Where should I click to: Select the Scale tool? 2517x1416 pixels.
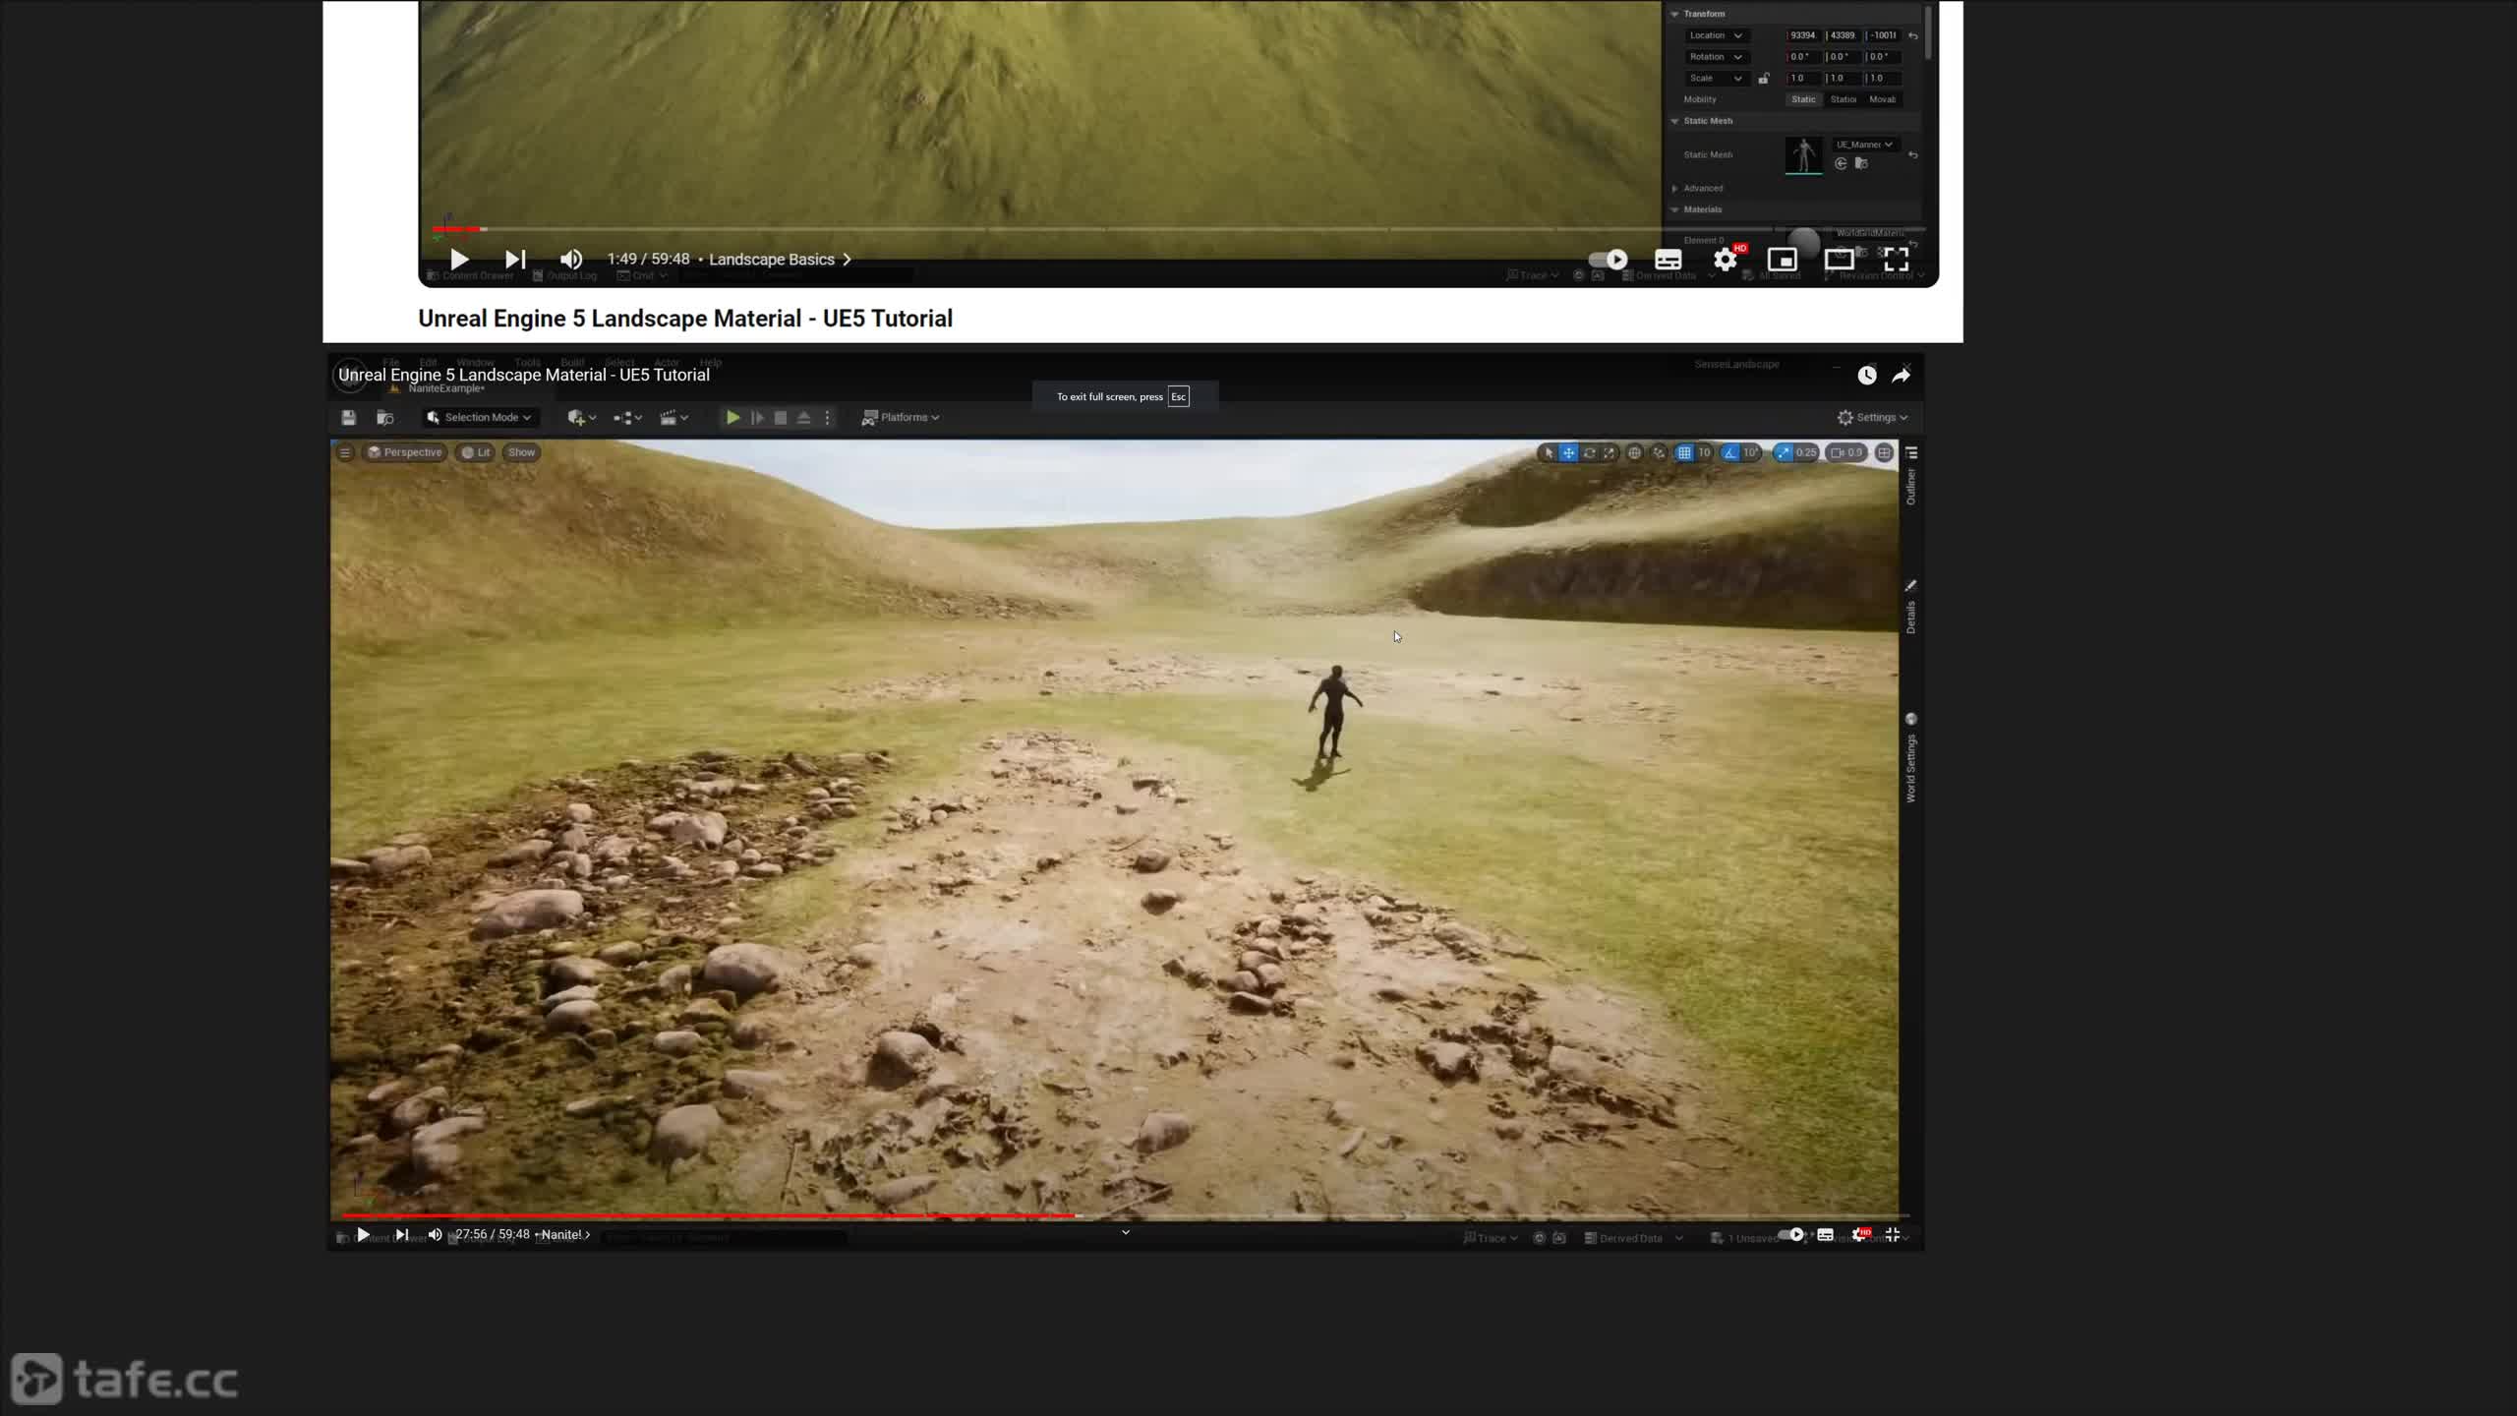[1610, 453]
